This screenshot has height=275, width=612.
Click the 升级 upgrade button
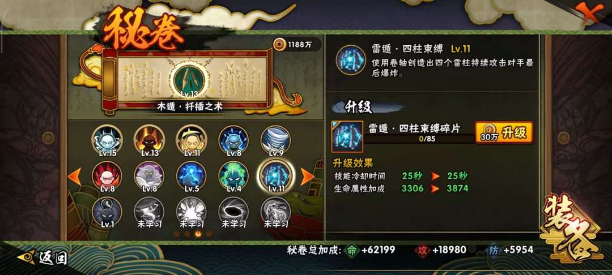pos(504,133)
